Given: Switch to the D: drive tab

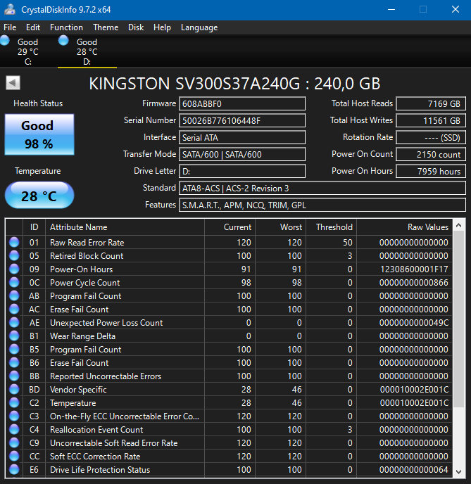Looking at the screenshot, I should click(87, 51).
